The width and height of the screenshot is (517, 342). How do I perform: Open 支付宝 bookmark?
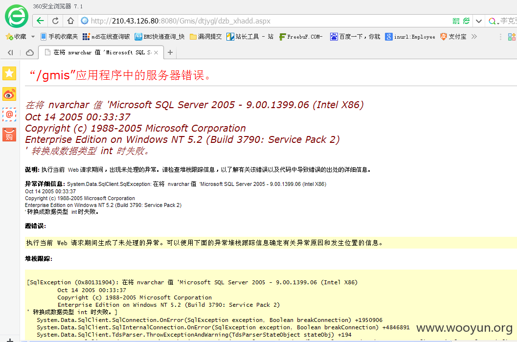(x=453, y=37)
